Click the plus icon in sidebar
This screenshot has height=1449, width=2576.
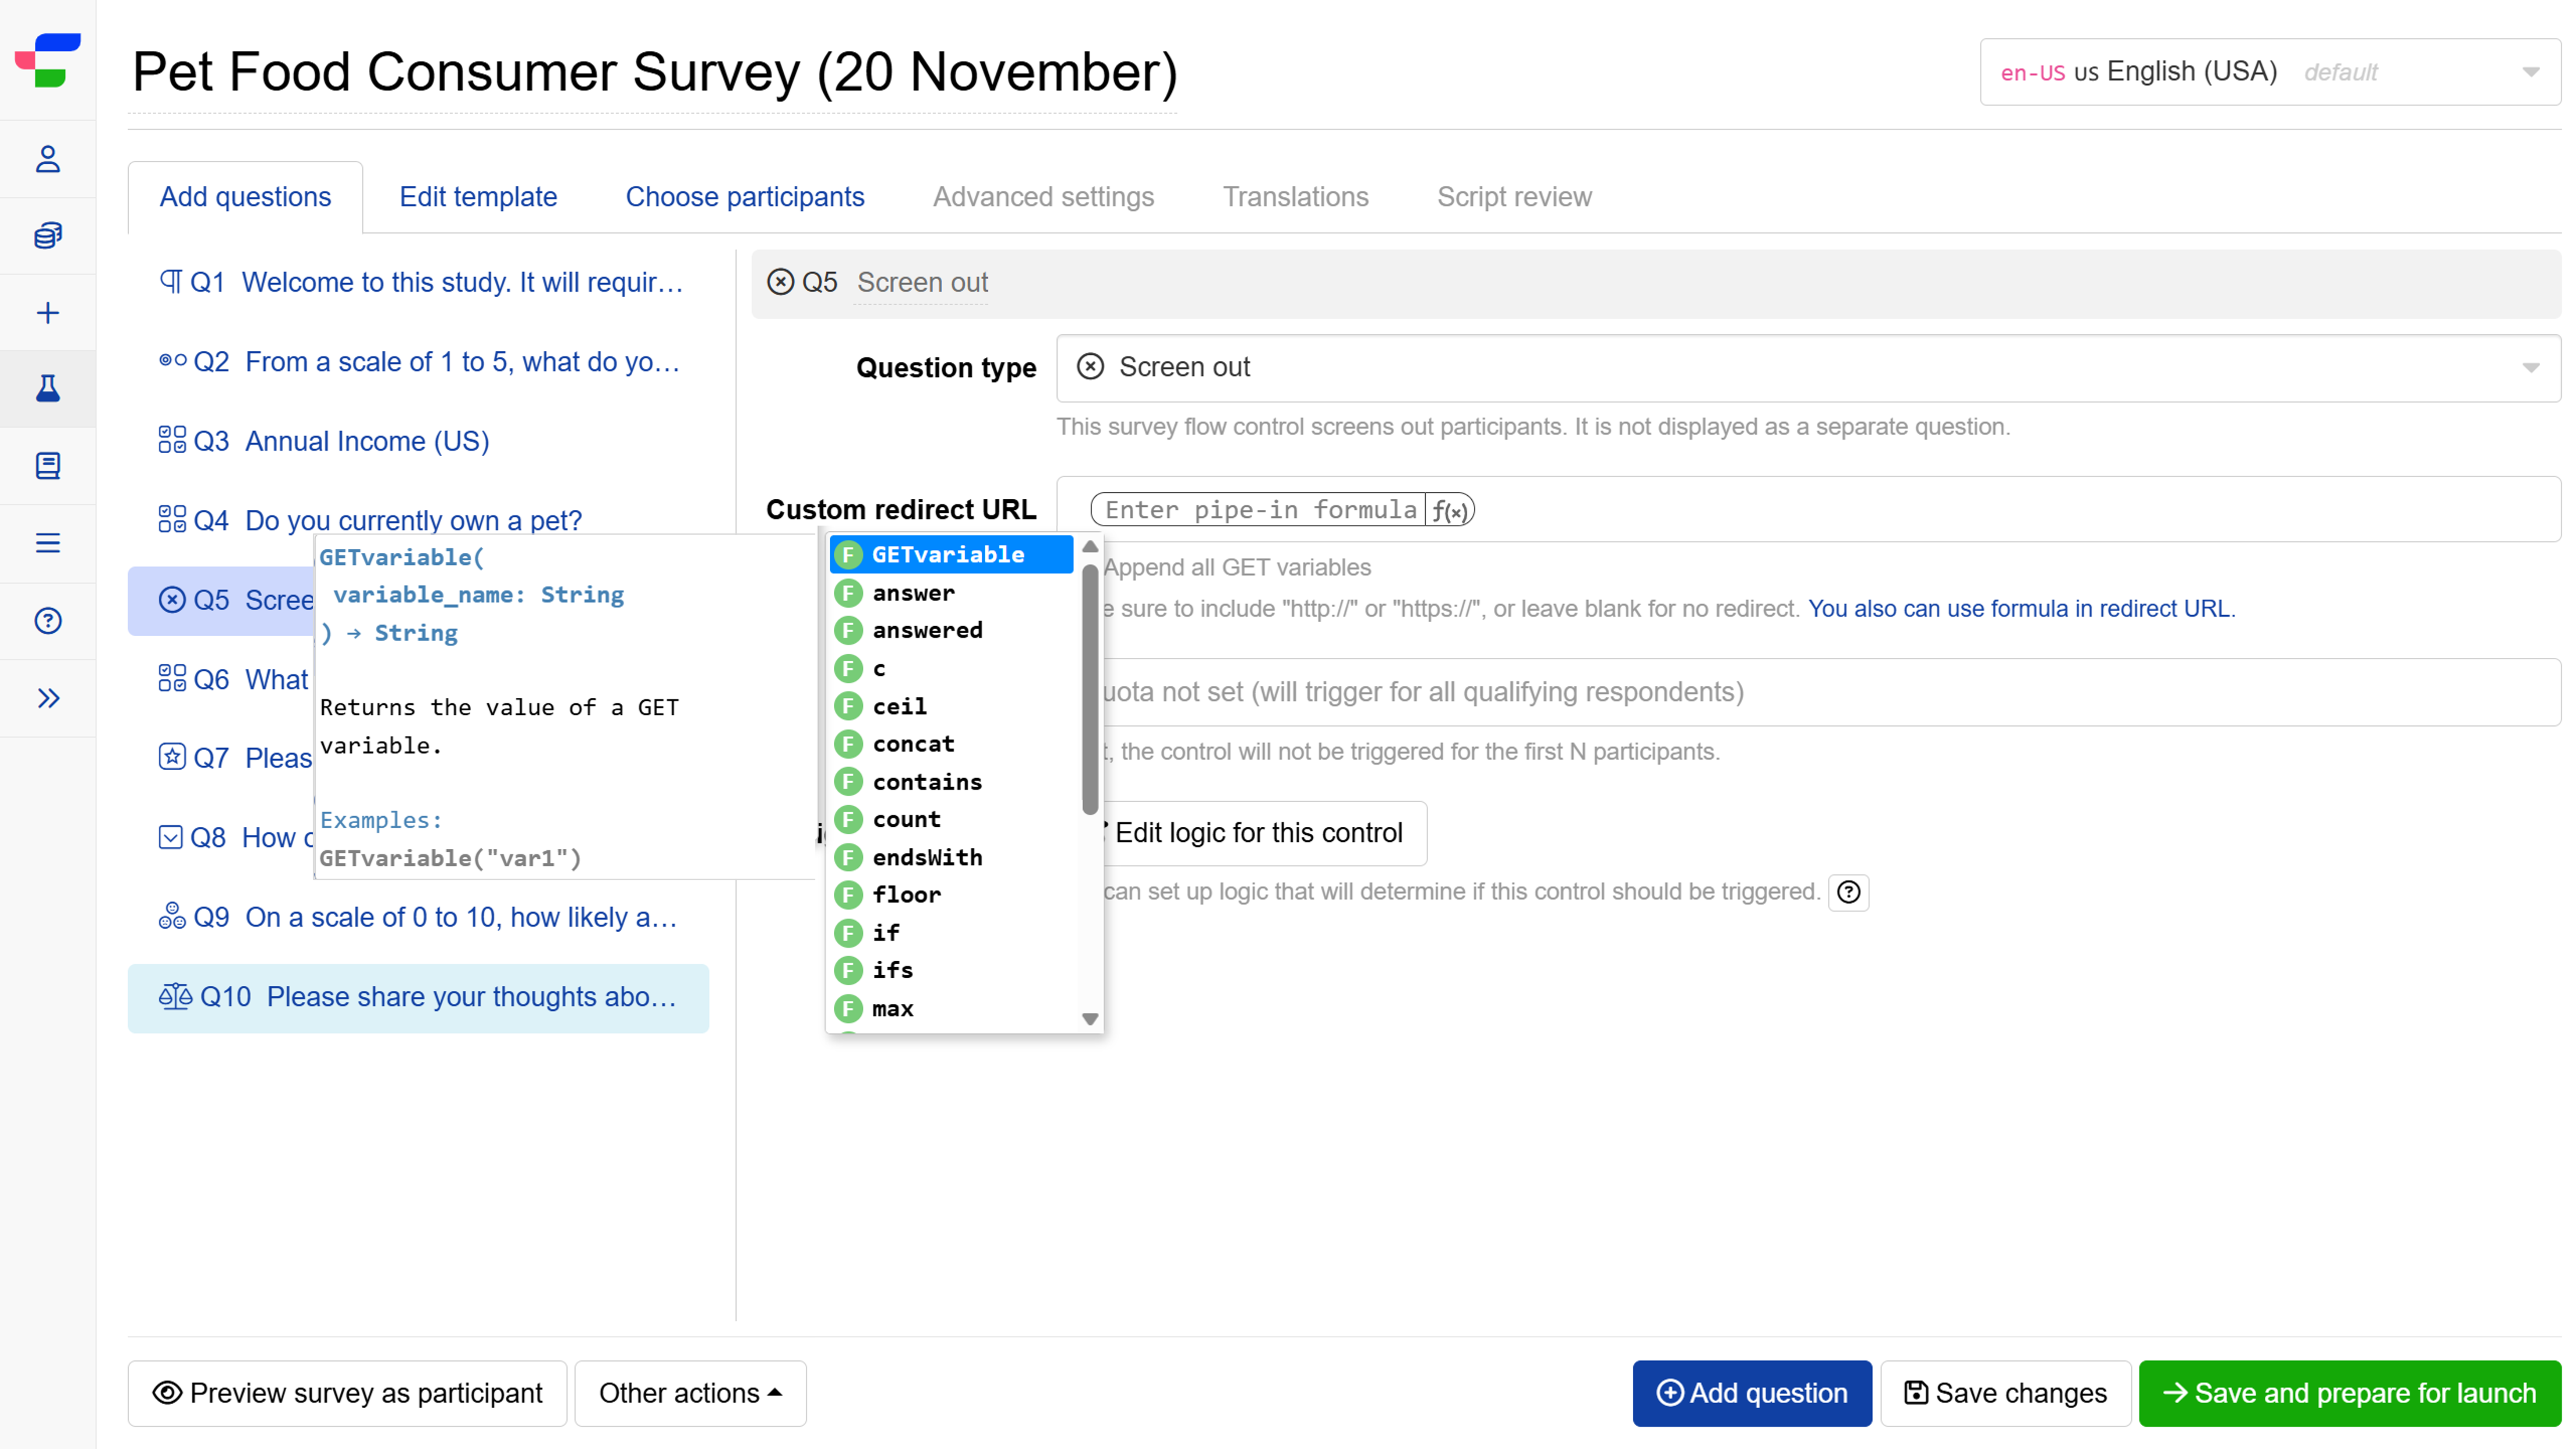pos(47,313)
